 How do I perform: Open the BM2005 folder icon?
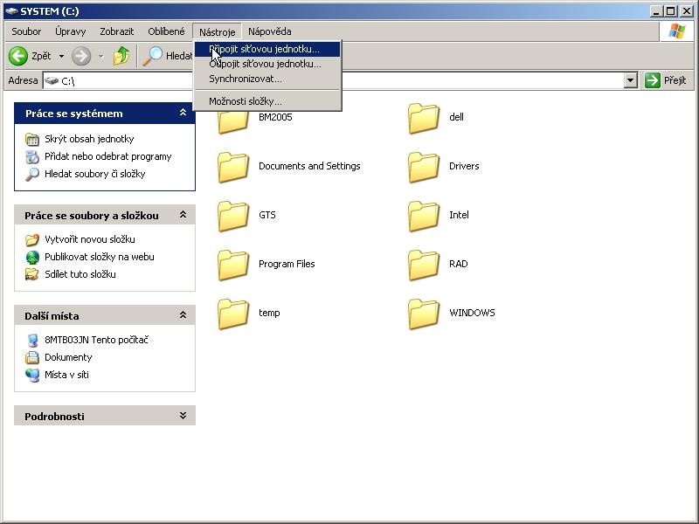[x=233, y=121]
